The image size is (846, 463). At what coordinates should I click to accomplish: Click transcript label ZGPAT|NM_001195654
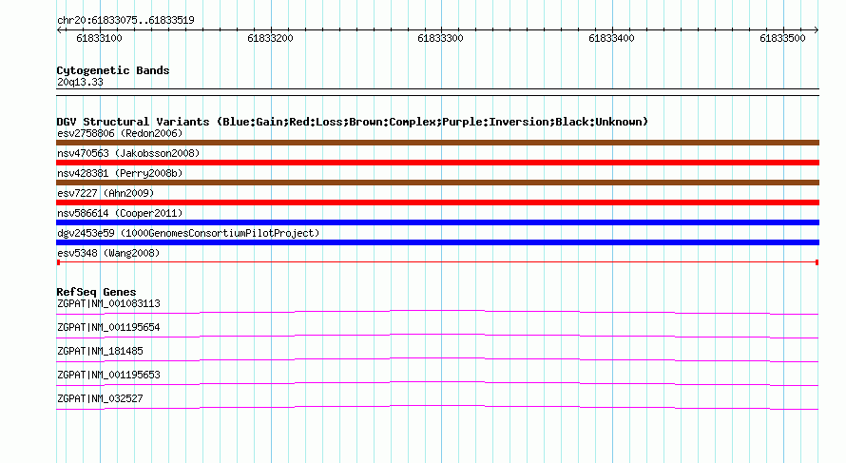click(108, 328)
